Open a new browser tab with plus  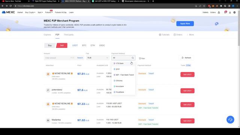pos(153,1)
